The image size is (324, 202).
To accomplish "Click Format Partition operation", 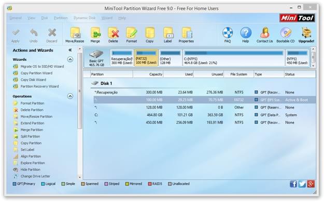I will 32,103.
